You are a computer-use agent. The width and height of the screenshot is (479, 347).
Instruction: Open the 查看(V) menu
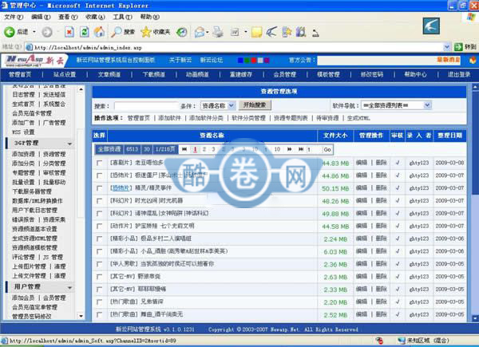[x=68, y=17]
